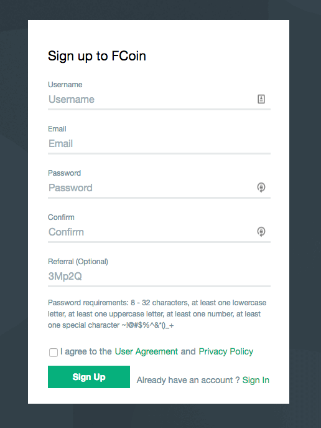Click the 'I agree to the' checkbox label
Image resolution: width=321 pixels, height=428 pixels.
(x=86, y=351)
